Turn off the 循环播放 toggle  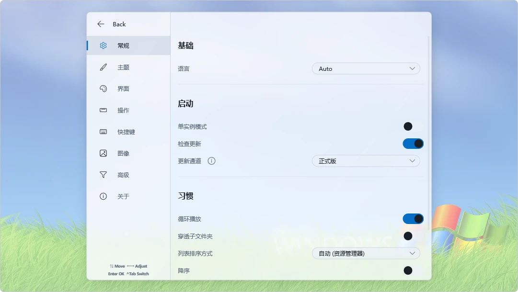coord(413,219)
